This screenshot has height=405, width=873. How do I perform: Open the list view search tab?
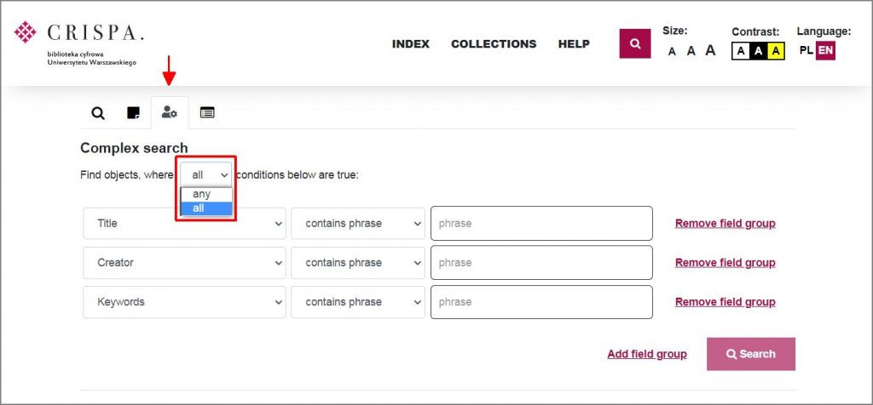[x=207, y=112]
